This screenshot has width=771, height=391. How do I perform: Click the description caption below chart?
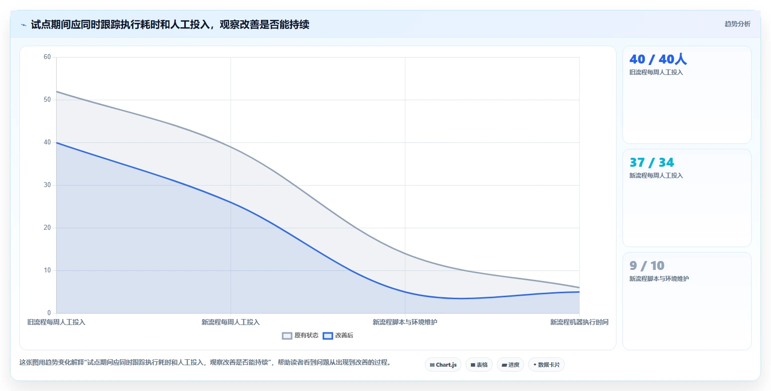pos(207,362)
